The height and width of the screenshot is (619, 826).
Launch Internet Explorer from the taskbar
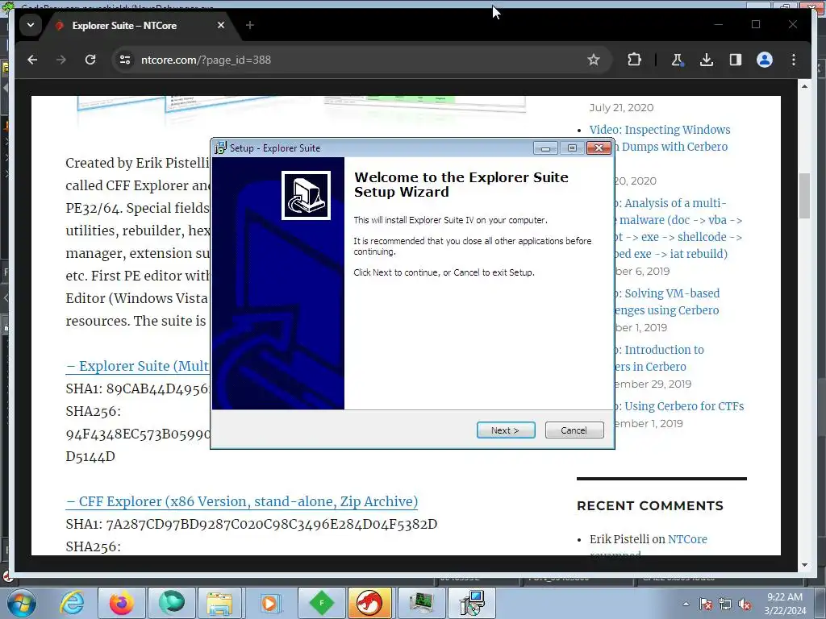[x=72, y=603]
